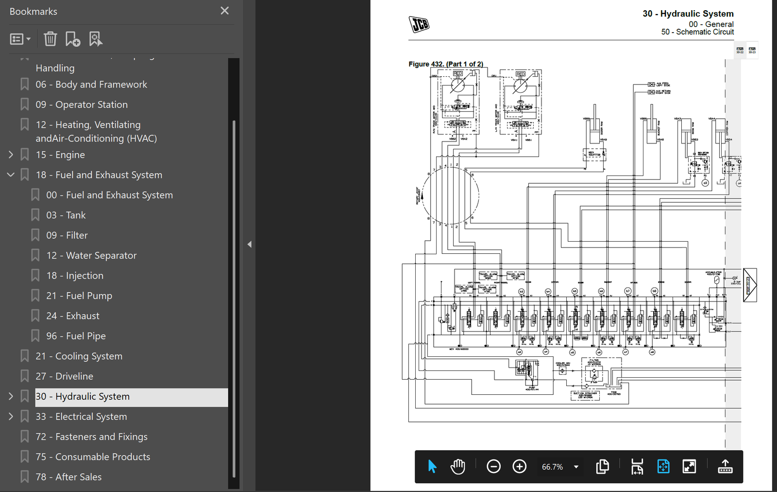This screenshot has height=492, width=777.
Task: Go to the 18 - Injection bookmark
Action: pos(75,276)
